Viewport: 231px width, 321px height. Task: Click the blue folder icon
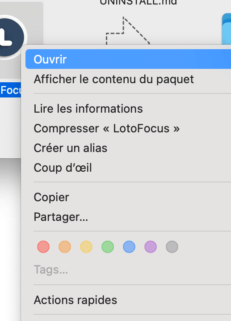pyautogui.click(x=227, y=29)
